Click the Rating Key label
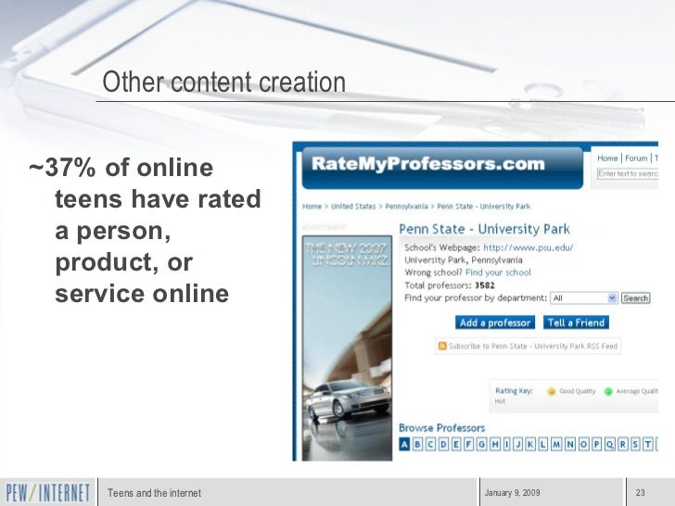The width and height of the screenshot is (675, 506). [514, 391]
